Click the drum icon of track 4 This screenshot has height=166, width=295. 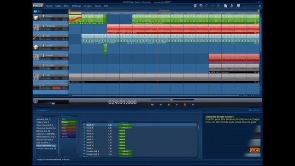(x=36, y=47)
